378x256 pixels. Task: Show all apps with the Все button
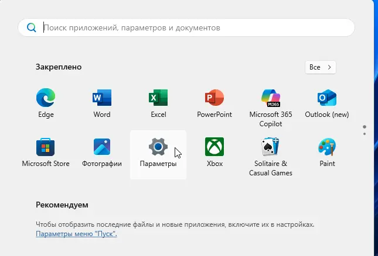pos(321,67)
